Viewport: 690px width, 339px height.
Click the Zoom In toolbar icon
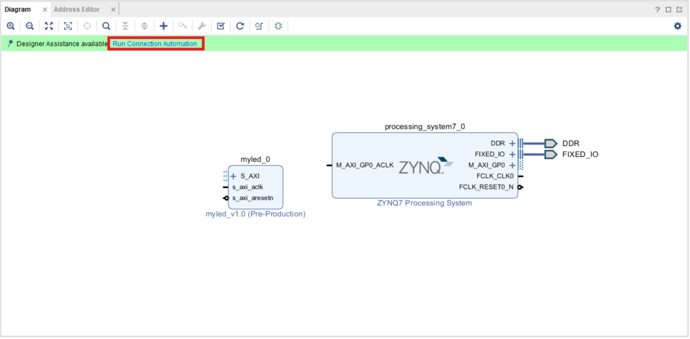click(x=10, y=26)
